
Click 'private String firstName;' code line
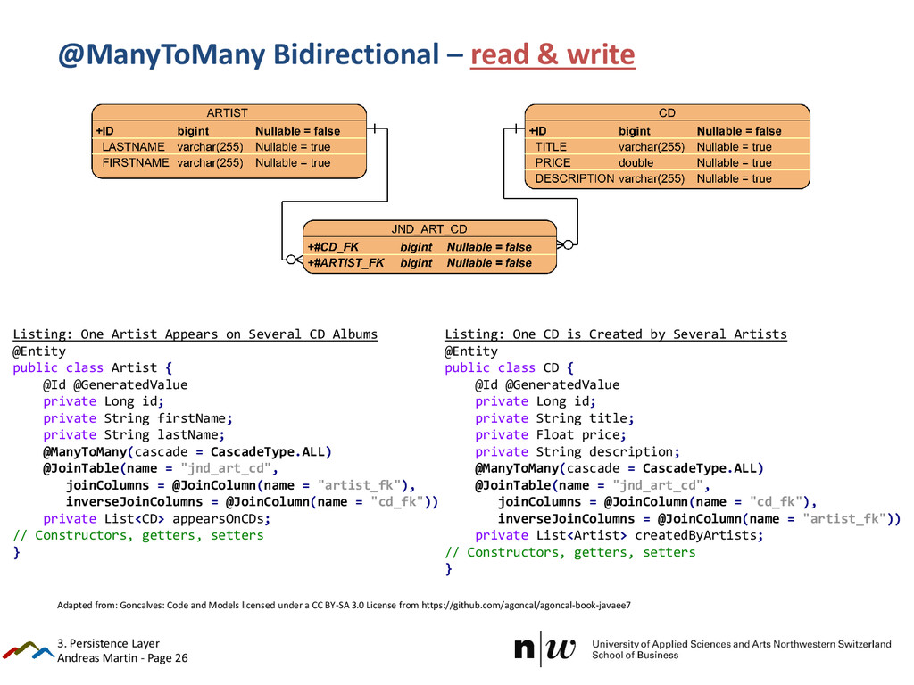pyautogui.click(x=137, y=418)
